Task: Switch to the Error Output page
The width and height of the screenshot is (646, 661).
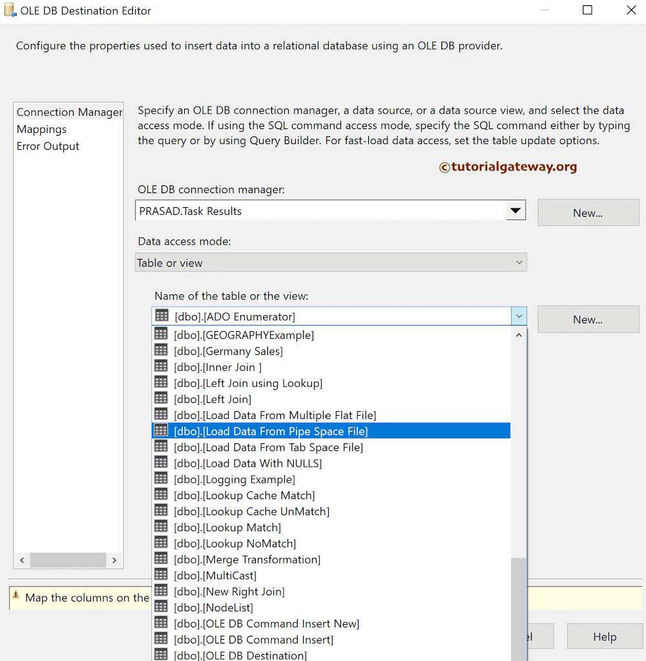Action: [x=48, y=146]
